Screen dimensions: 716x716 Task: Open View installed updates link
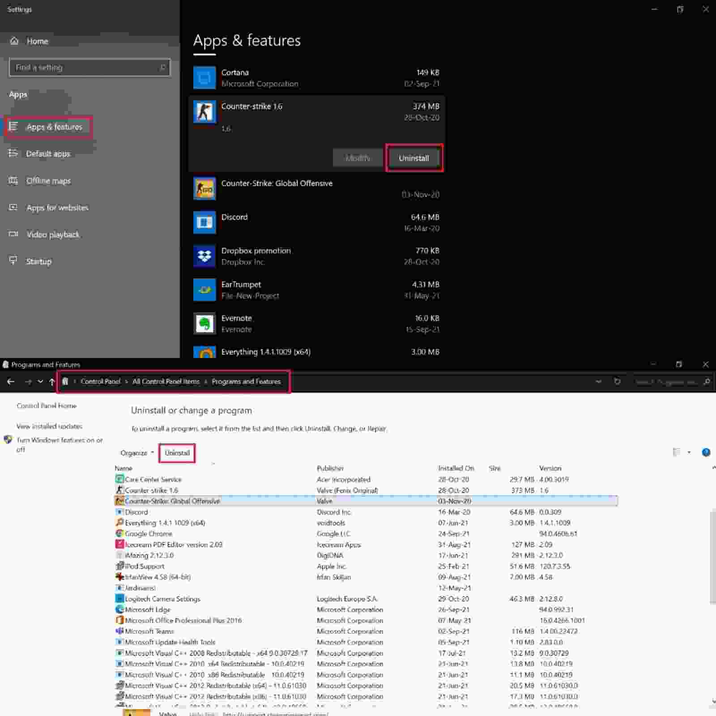[x=49, y=426]
